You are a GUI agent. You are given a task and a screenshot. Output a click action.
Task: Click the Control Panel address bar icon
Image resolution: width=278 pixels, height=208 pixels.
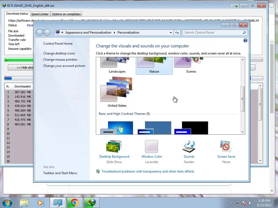pos(58,32)
